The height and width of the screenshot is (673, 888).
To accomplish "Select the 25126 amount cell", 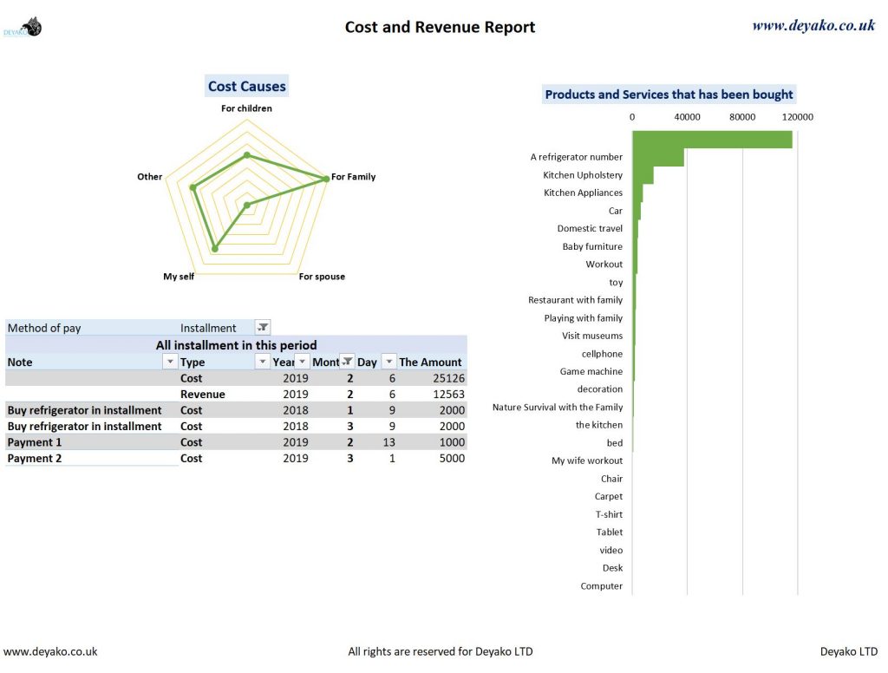I will (450, 377).
